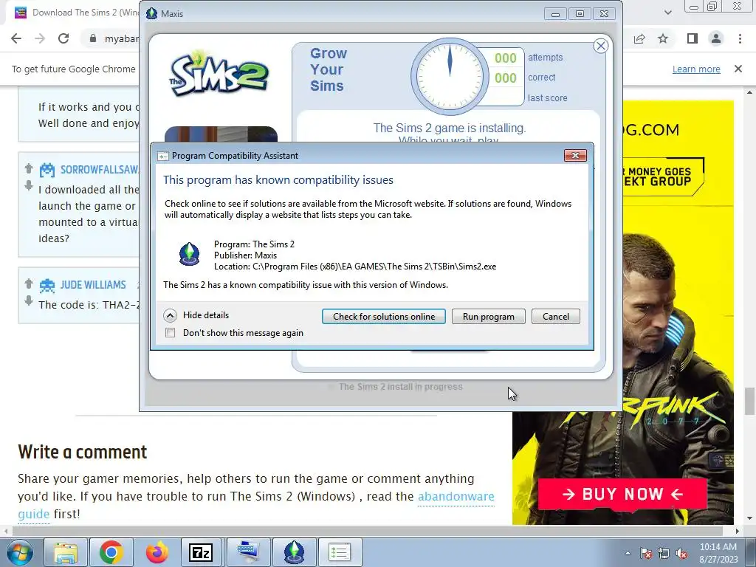This screenshot has height=567, width=756.
Task: Open on-screen keyboard app taskbar icon
Action: [248, 552]
